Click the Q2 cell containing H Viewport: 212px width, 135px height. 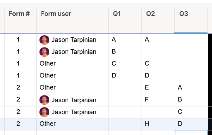coord(158,124)
